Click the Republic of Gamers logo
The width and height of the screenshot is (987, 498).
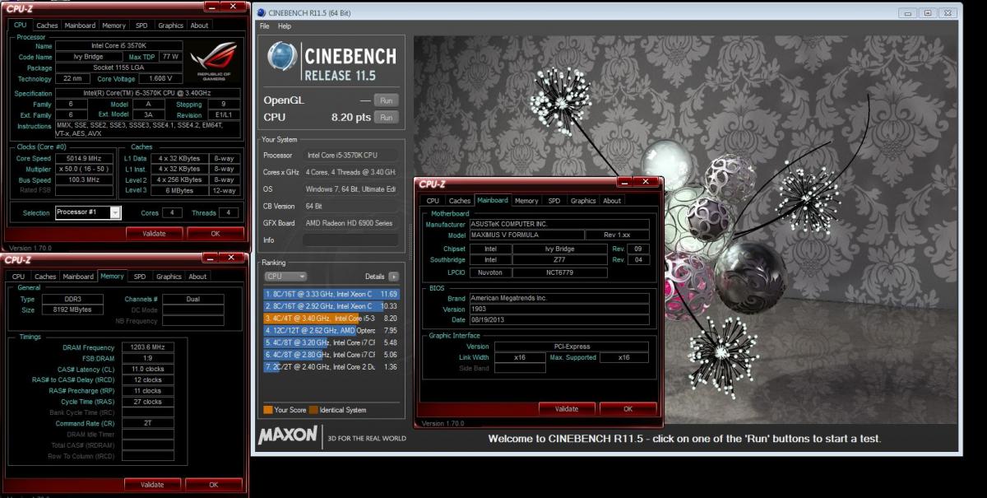pos(214,59)
